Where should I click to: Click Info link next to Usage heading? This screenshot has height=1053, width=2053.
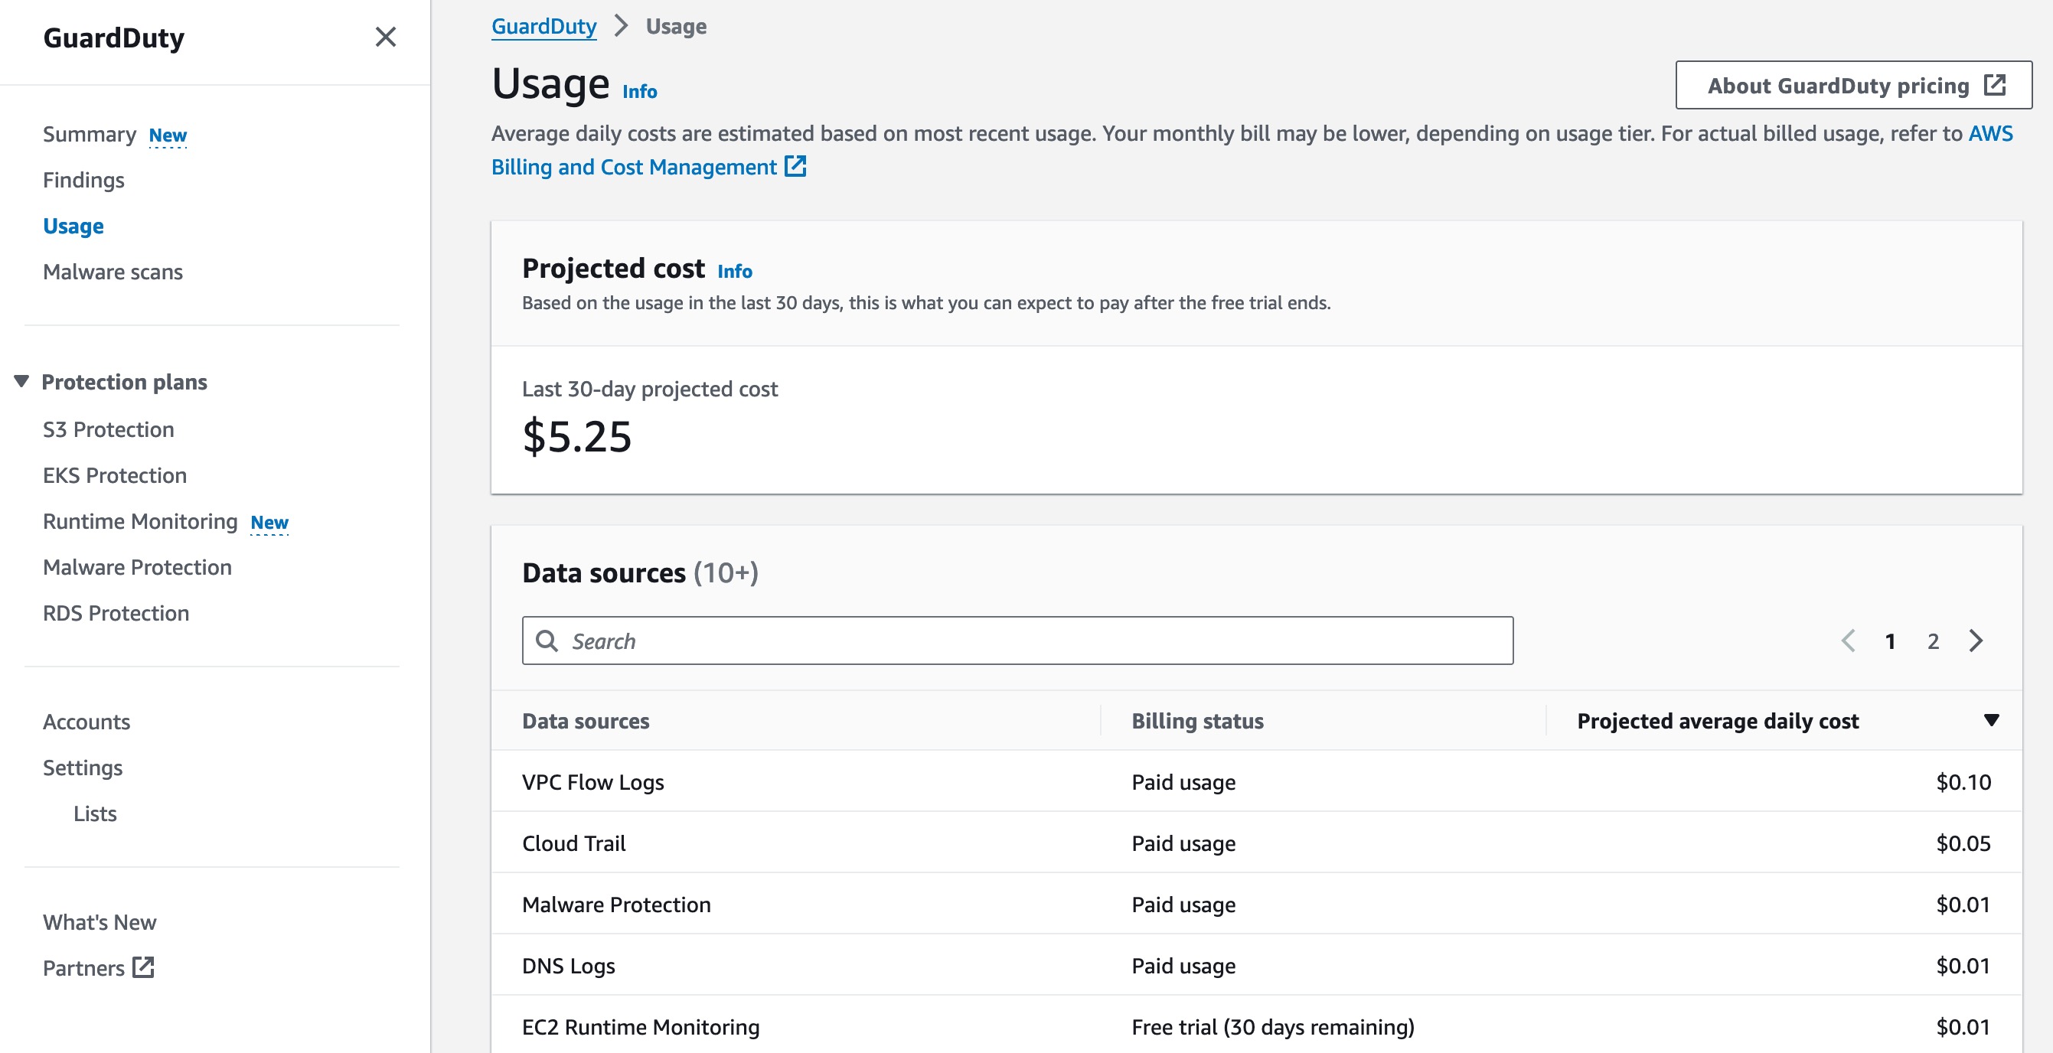(x=639, y=92)
